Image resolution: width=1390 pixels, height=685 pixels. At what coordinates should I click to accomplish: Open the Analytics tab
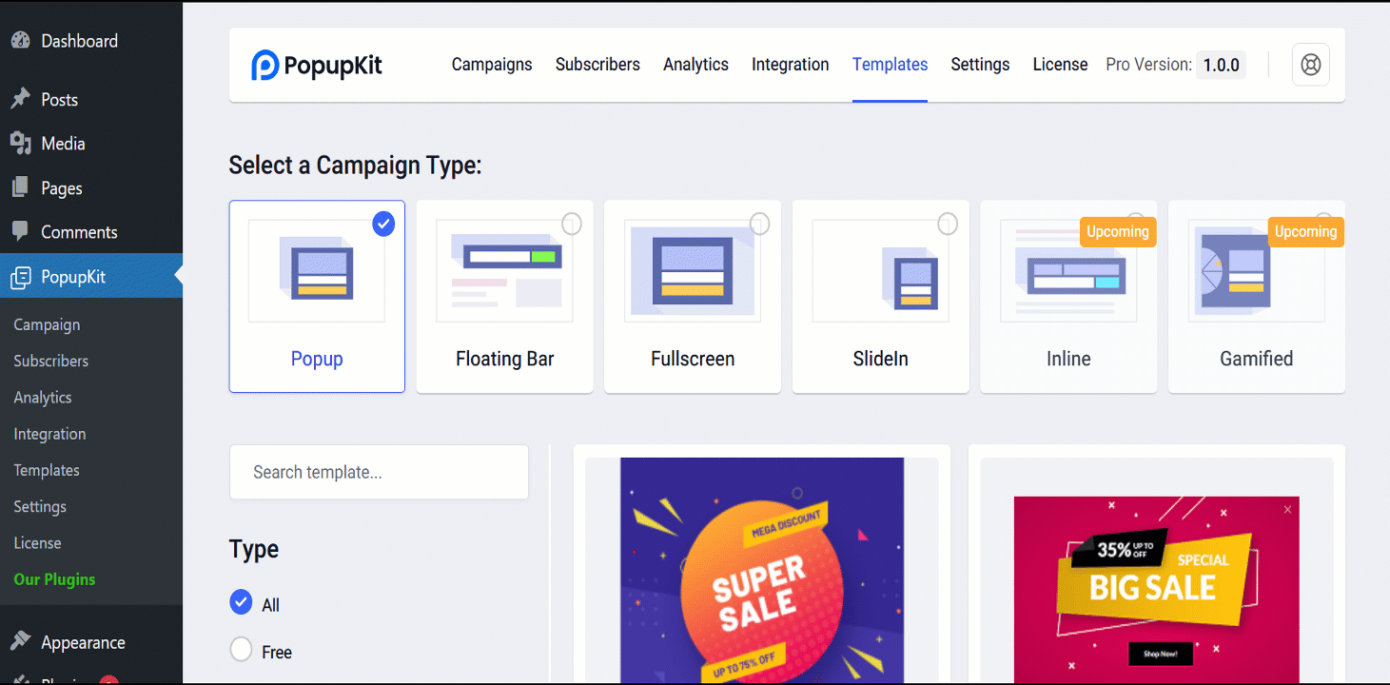pyautogui.click(x=695, y=65)
